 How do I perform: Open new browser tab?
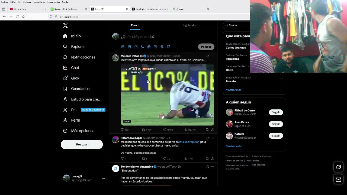coord(215,9)
